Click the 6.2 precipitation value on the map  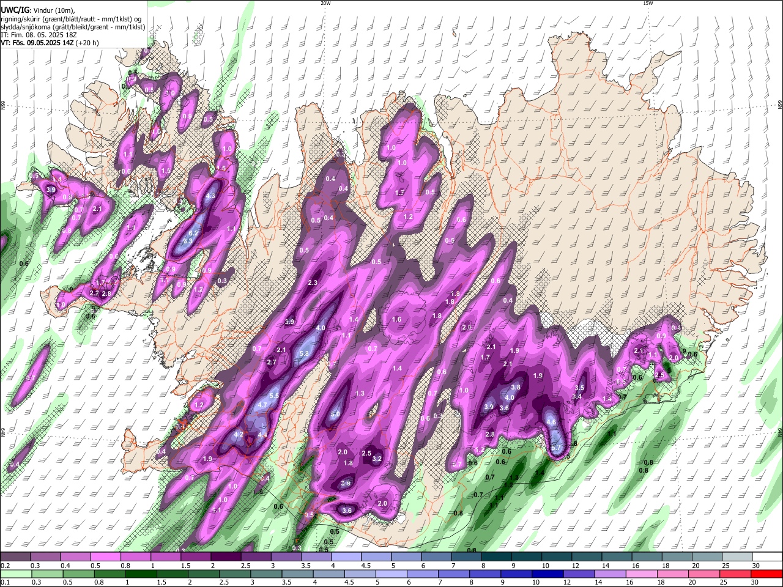coord(193,233)
